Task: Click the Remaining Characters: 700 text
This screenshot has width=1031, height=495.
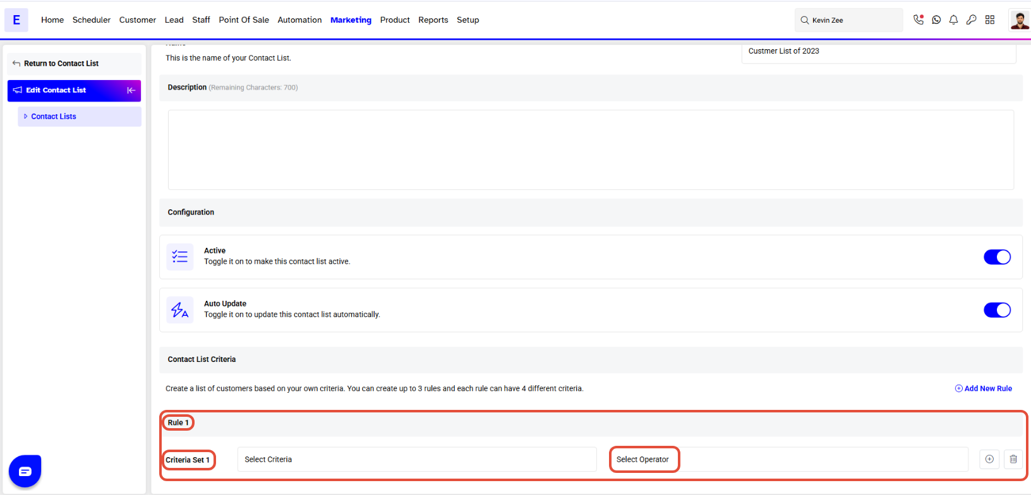Action: [x=253, y=88]
